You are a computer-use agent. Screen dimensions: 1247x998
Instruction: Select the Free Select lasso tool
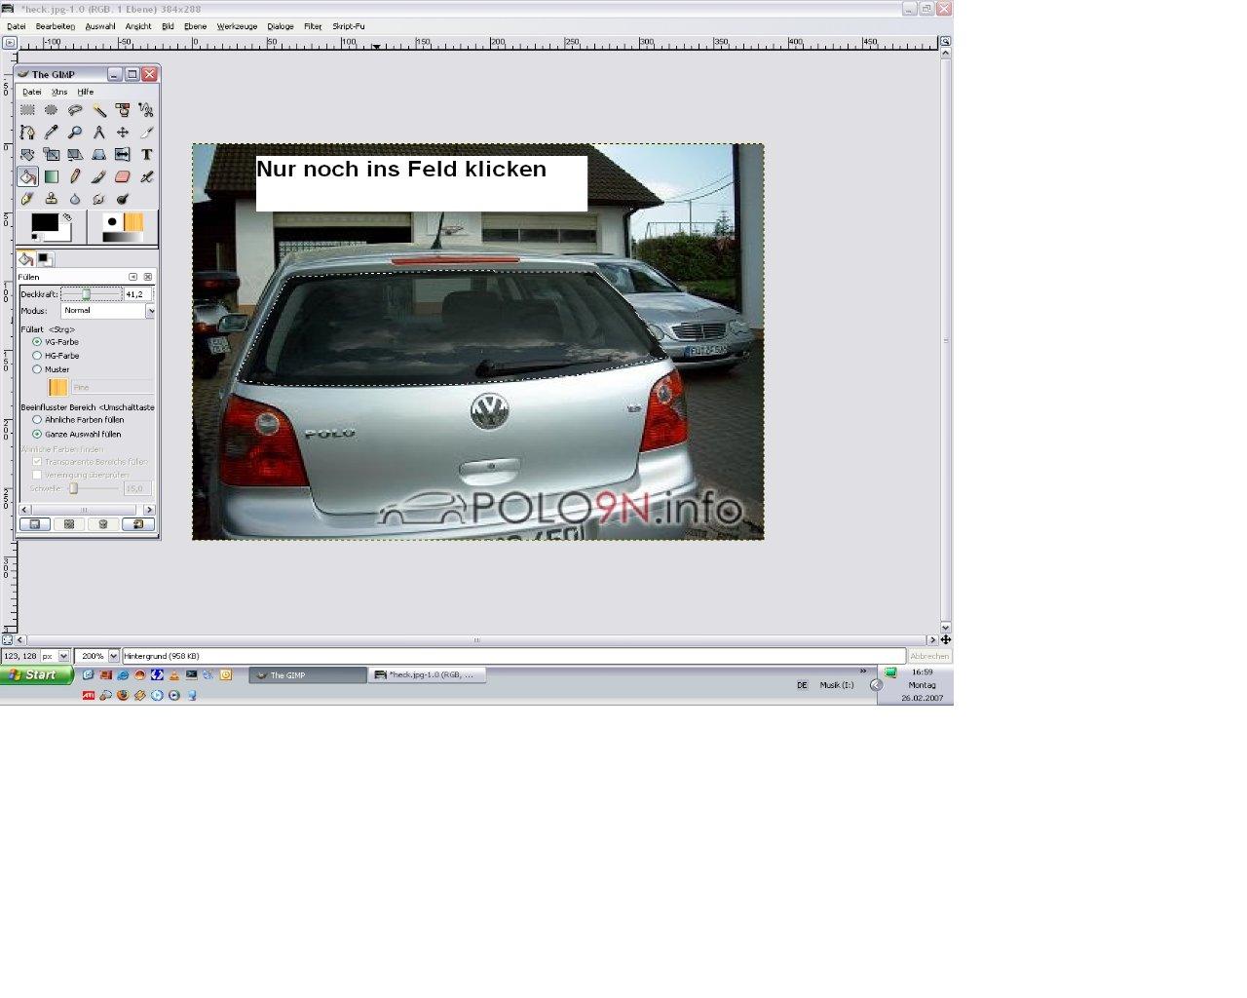(75, 110)
